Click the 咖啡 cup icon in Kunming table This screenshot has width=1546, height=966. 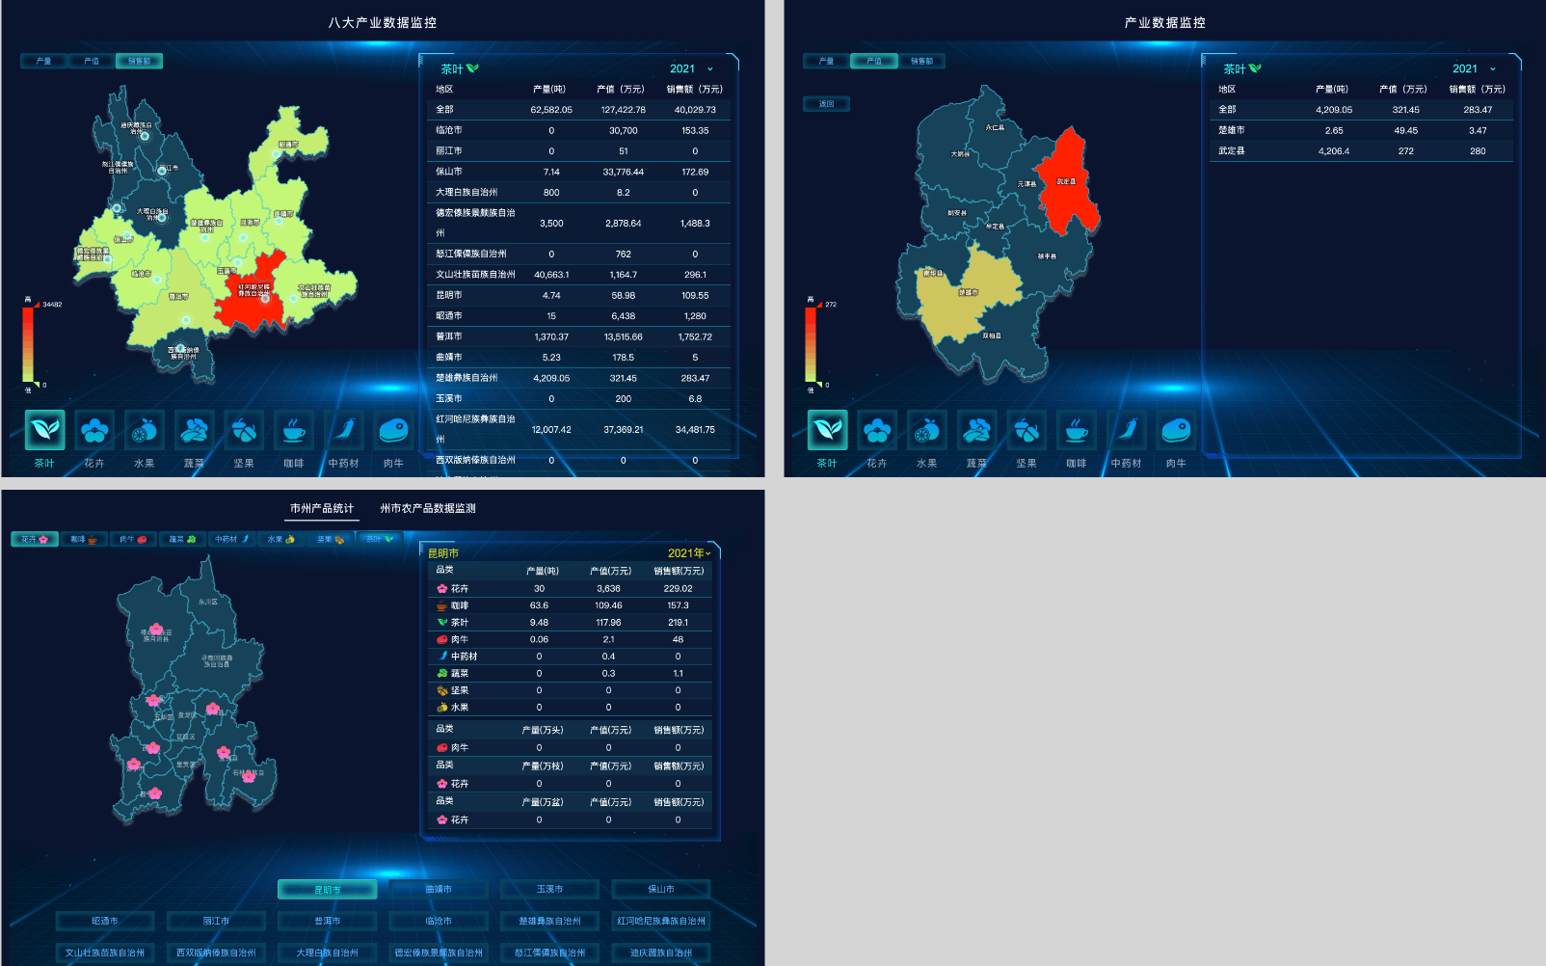coord(442,605)
